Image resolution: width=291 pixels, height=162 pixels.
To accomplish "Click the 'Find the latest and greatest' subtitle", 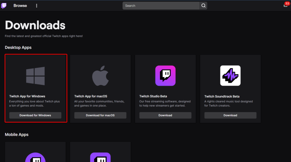I will (x=44, y=36).
